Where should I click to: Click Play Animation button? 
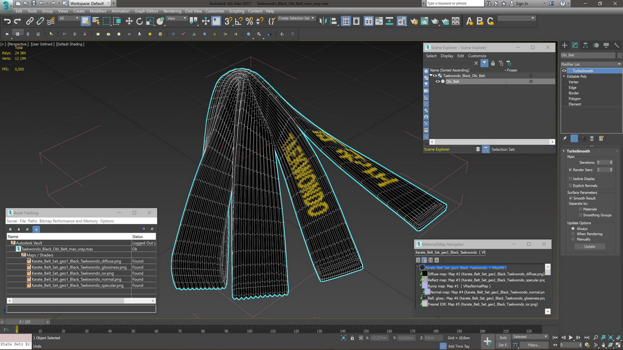point(571,337)
